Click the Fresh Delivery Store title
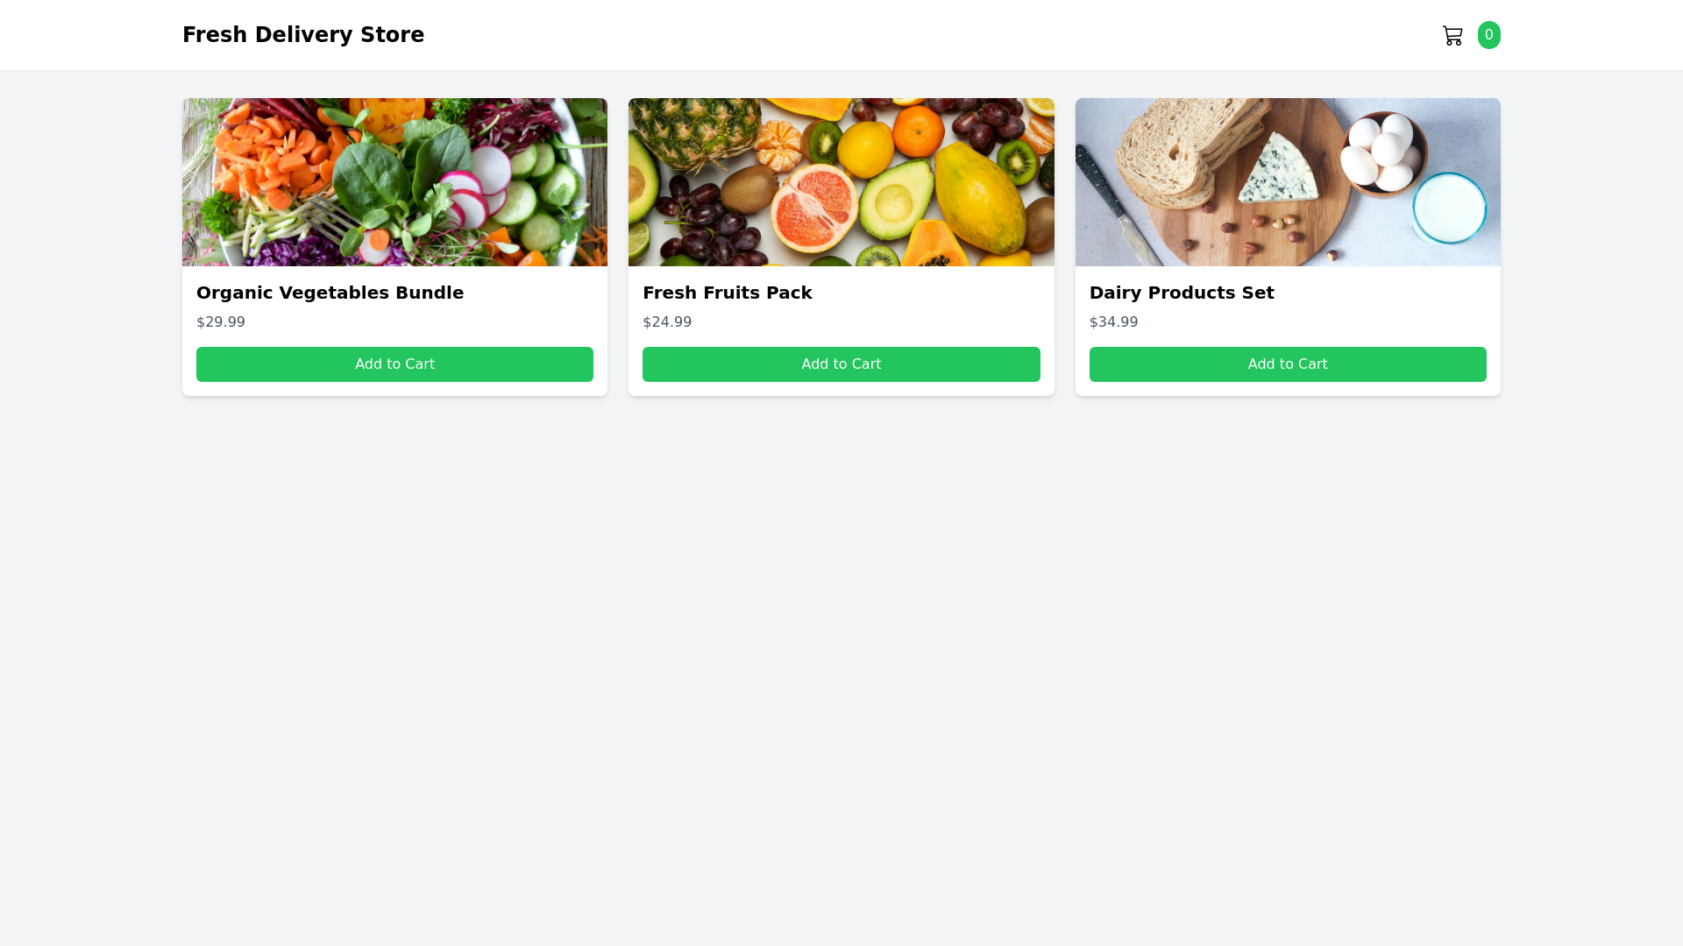1683x946 pixels. pos(302,35)
